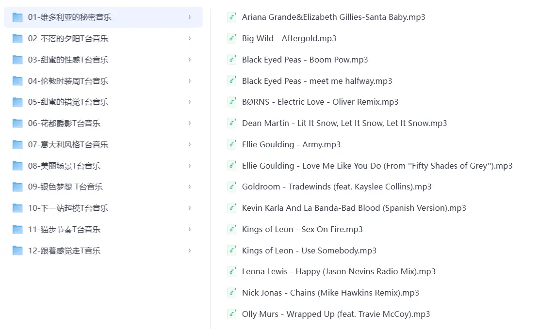The image size is (540, 329).
Task: Expand chevron of 11-猫步节奏T台音乐
Action: click(190, 229)
